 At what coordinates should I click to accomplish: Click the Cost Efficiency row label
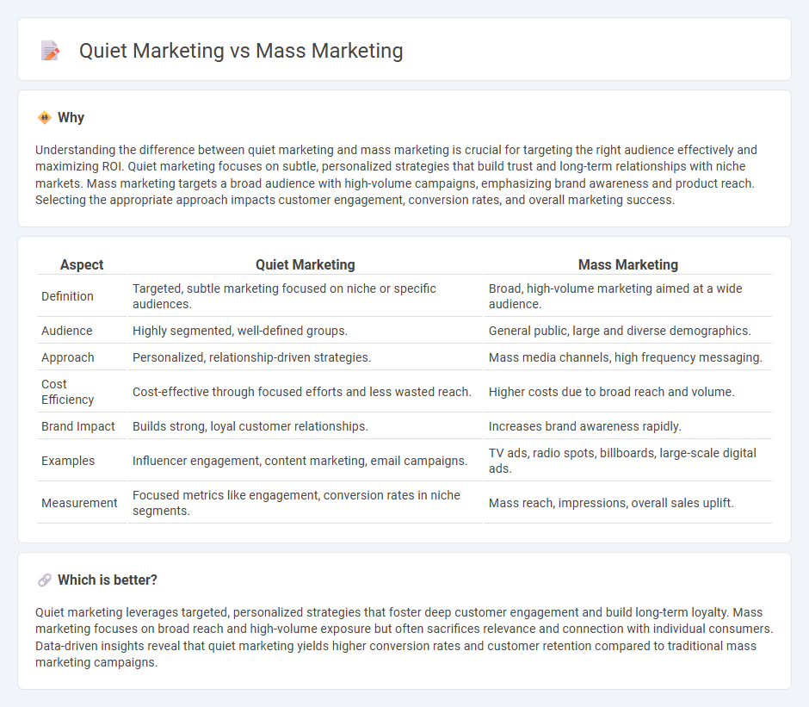68,392
